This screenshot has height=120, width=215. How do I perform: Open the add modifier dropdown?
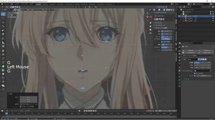click(x=198, y=56)
